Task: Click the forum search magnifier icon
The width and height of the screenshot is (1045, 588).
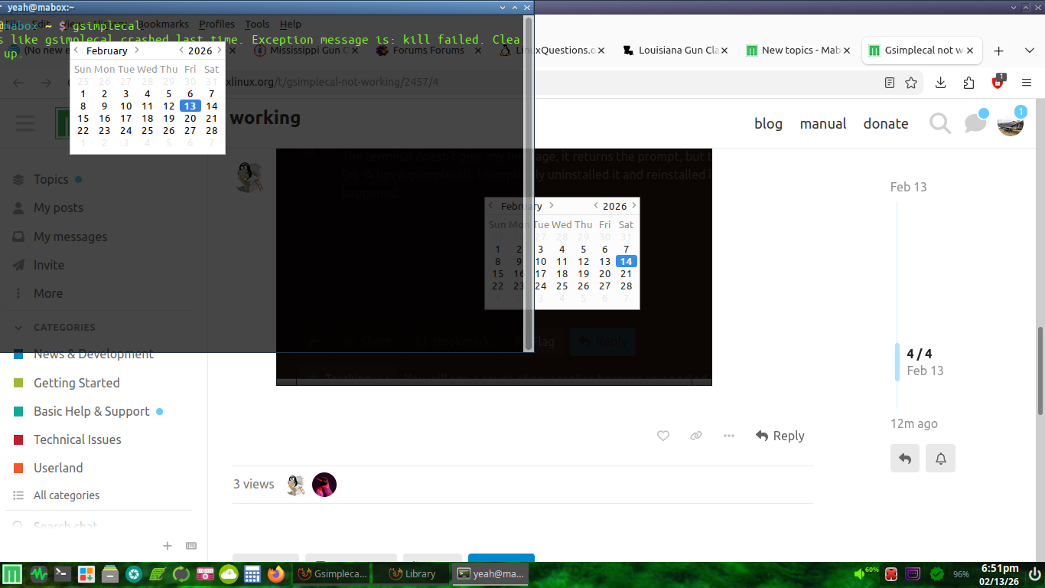Action: 939,123
